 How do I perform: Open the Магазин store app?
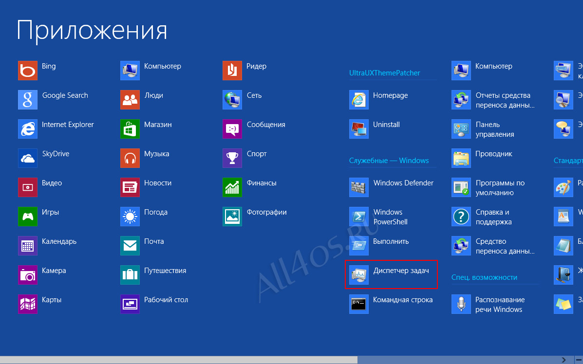[x=130, y=129]
